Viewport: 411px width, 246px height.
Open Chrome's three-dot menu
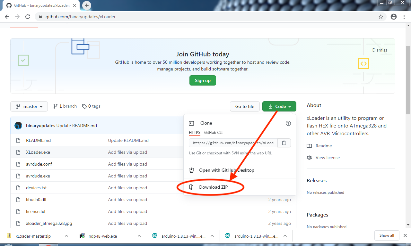point(404,17)
